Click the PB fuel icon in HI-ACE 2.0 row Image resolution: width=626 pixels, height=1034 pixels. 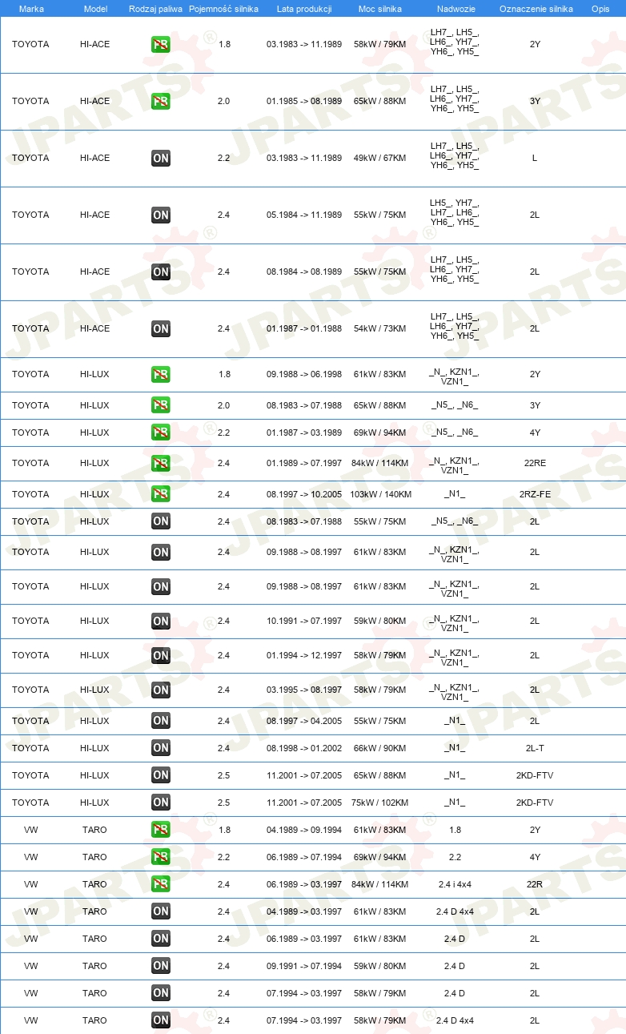161,102
